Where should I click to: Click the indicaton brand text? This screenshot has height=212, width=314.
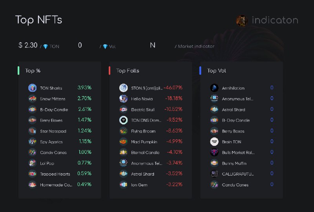point(275,20)
